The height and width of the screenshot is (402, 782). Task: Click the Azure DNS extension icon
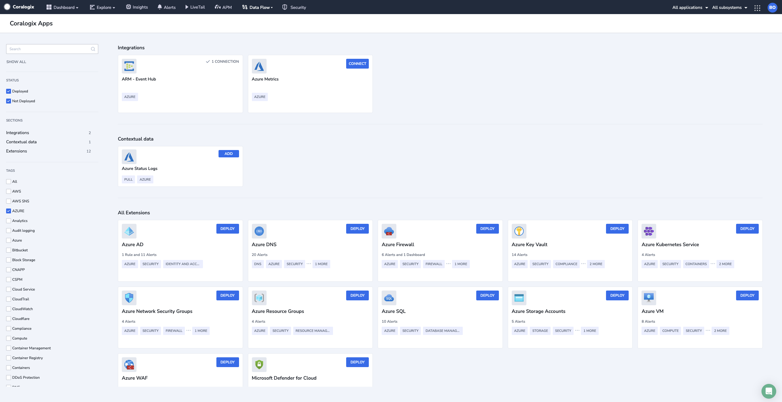pyautogui.click(x=259, y=231)
